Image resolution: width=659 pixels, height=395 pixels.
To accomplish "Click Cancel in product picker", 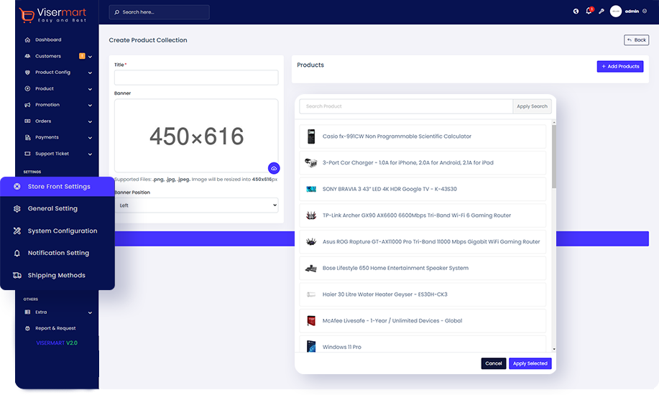I will click(494, 363).
